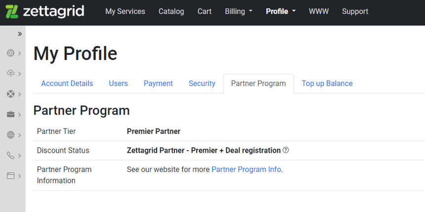Viewport: 425px width, 212px height.
Task: View the Cart
Action: click(x=205, y=11)
